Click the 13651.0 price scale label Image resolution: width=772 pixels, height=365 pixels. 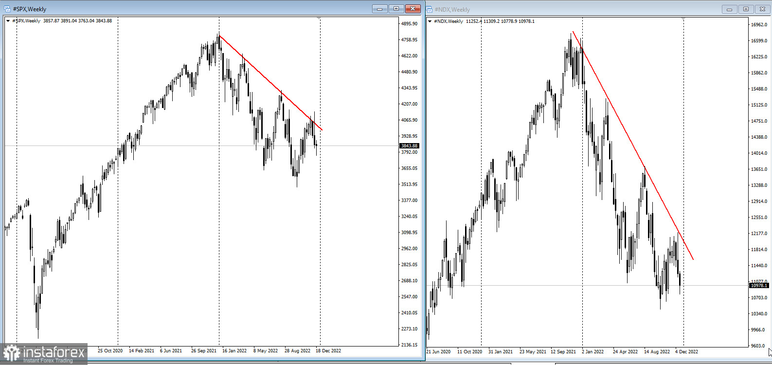click(759, 169)
